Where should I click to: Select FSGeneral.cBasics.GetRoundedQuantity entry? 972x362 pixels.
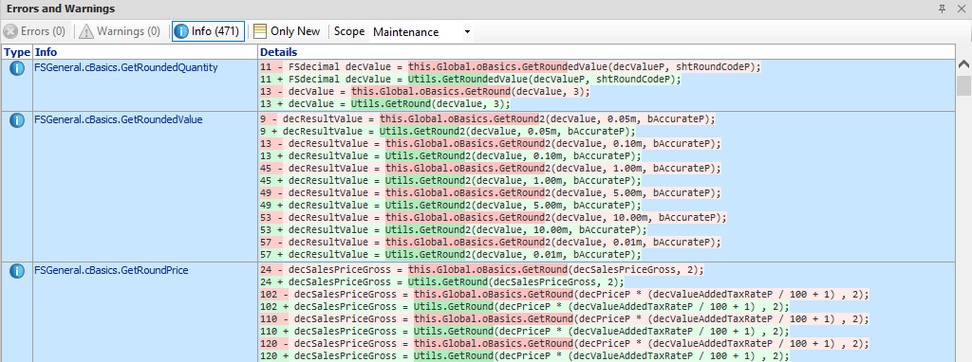[x=126, y=68]
